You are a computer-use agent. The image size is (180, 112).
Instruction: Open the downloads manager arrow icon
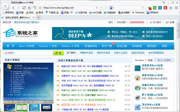tap(171, 8)
